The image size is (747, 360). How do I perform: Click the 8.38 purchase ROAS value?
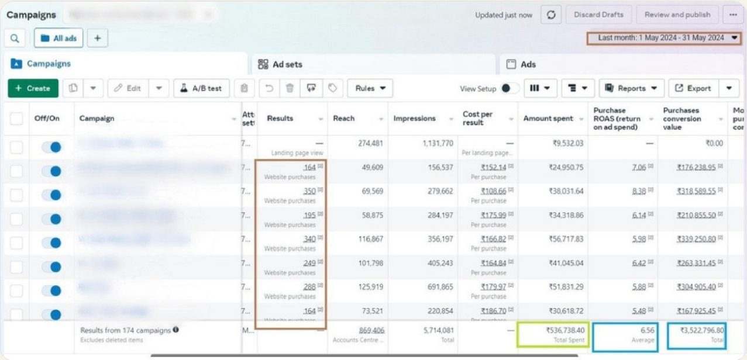[x=639, y=191]
